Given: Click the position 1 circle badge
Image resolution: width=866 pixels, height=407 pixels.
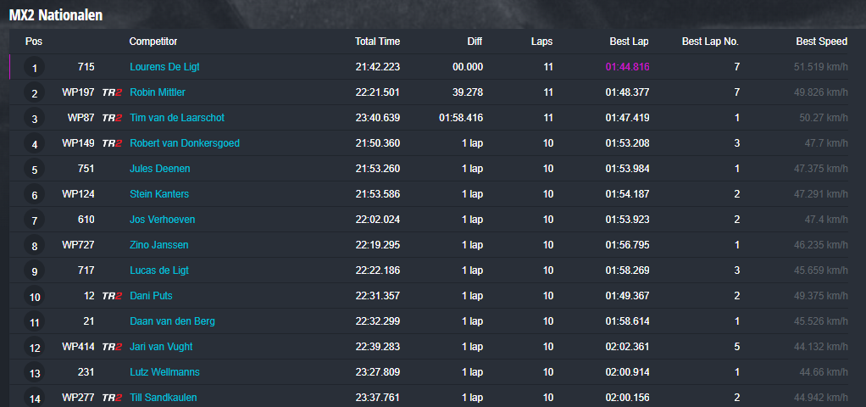Looking at the screenshot, I should tap(35, 69).
